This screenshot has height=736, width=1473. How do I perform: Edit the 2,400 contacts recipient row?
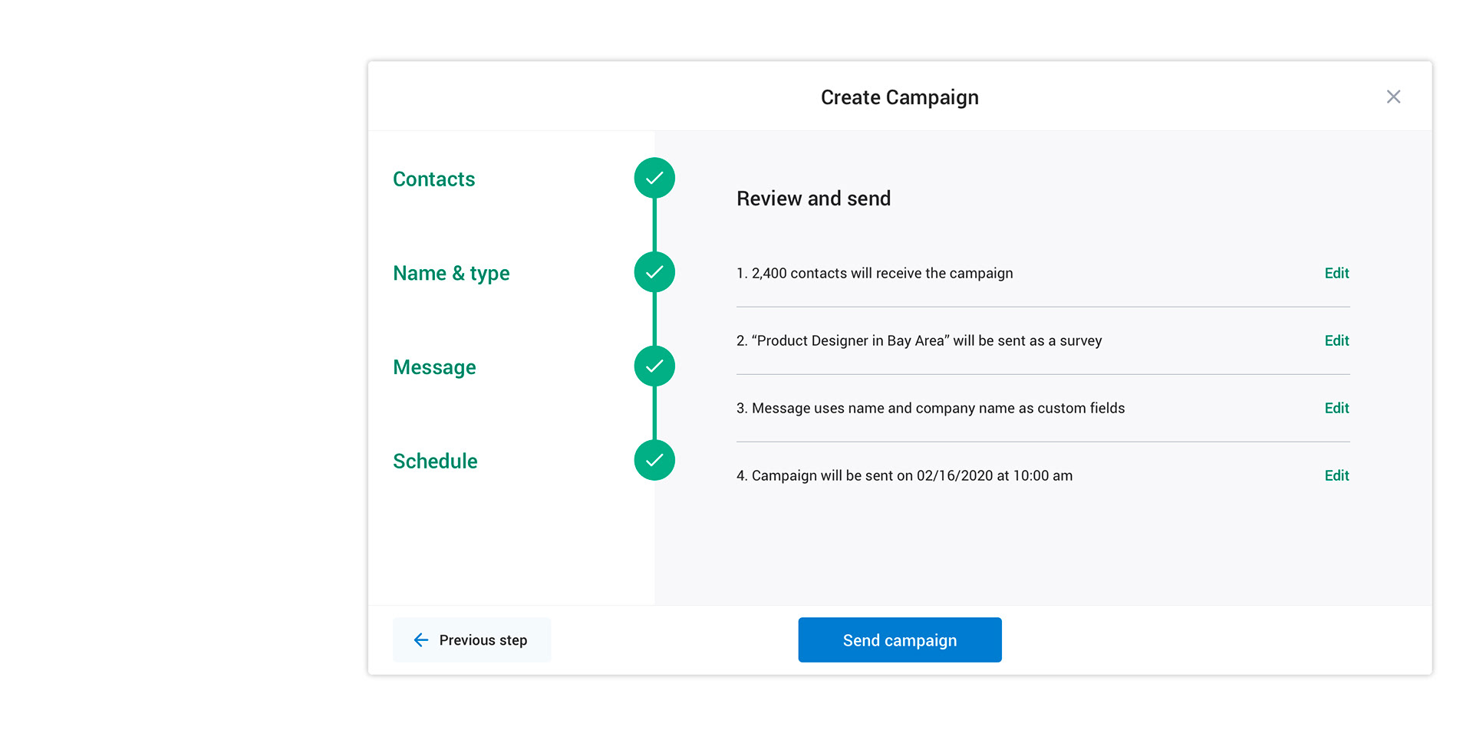1336,273
